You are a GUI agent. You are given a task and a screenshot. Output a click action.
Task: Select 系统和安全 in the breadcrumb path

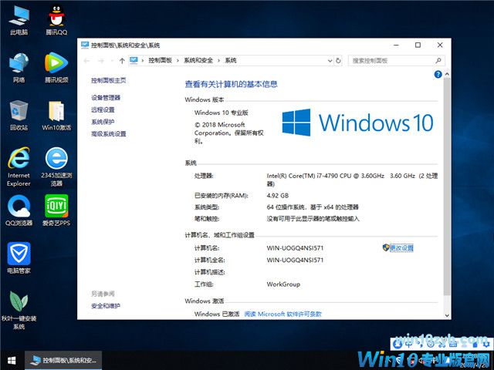pos(198,60)
